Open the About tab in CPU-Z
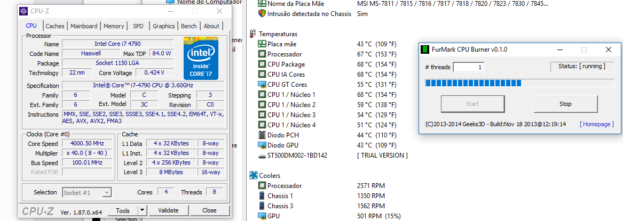623x221 pixels. coord(211,26)
